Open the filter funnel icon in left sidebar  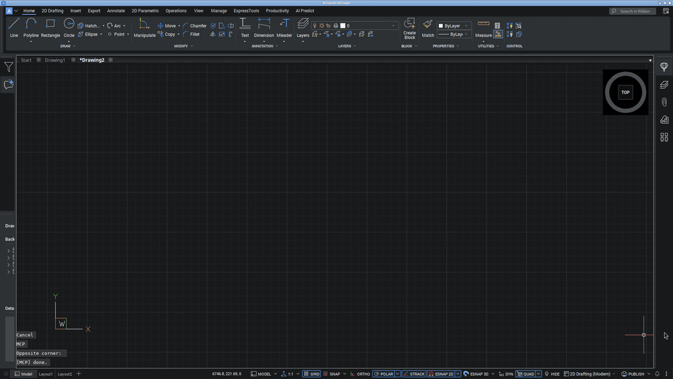[x=9, y=67]
